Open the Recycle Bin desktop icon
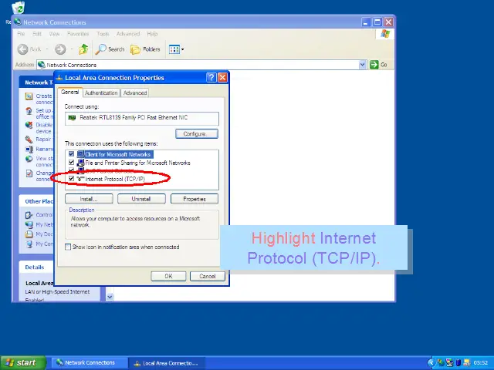 click(17, 8)
